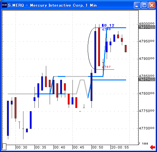Click the 00:50 time axis label
The width and height of the screenshot is (157, 152).
[x=97, y=147]
